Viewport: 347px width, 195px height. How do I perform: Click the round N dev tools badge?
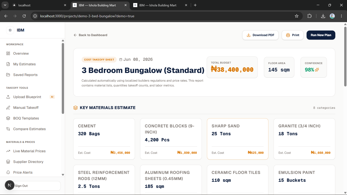coord(10,185)
